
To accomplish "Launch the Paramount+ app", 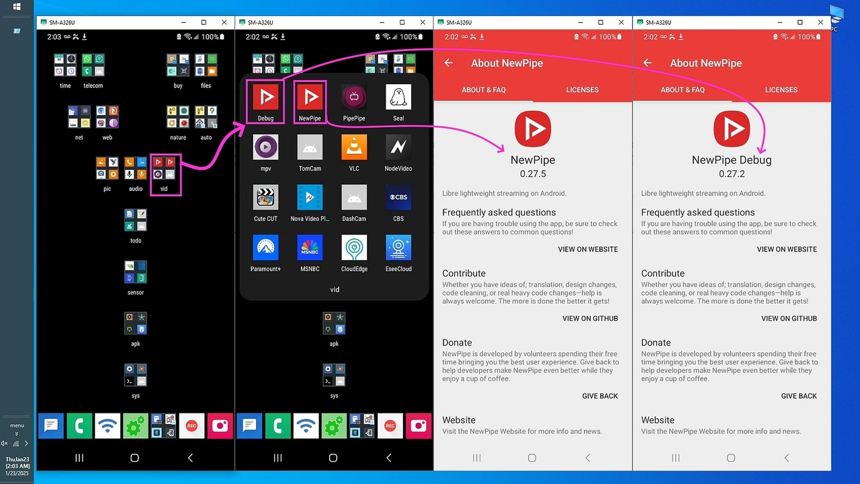I will tap(265, 247).
